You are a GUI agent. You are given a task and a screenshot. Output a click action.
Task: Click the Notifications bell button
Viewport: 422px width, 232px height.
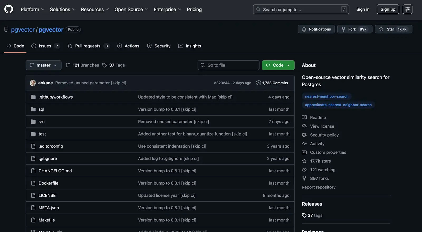point(316,29)
